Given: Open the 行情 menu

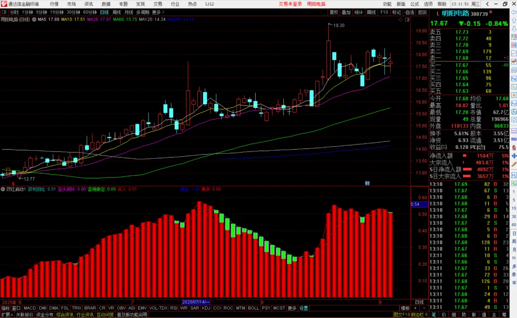Looking at the screenshot, I should coord(54,4).
